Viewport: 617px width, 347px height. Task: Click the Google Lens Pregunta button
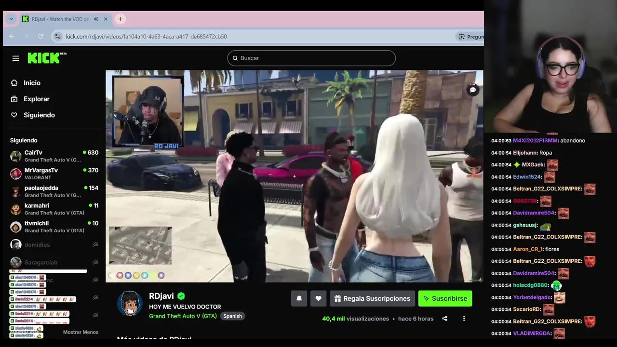470,37
